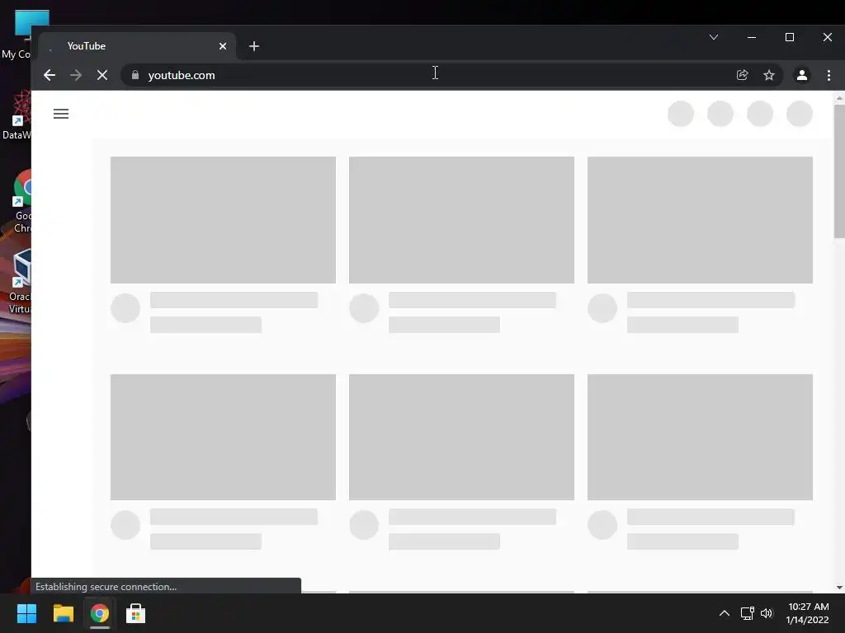Open the Windows Start menu
The width and height of the screenshot is (845, 633).
26,613
